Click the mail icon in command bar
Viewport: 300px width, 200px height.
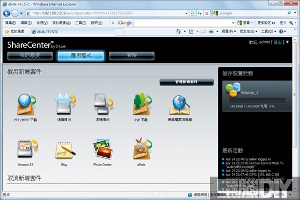[203, 32]
